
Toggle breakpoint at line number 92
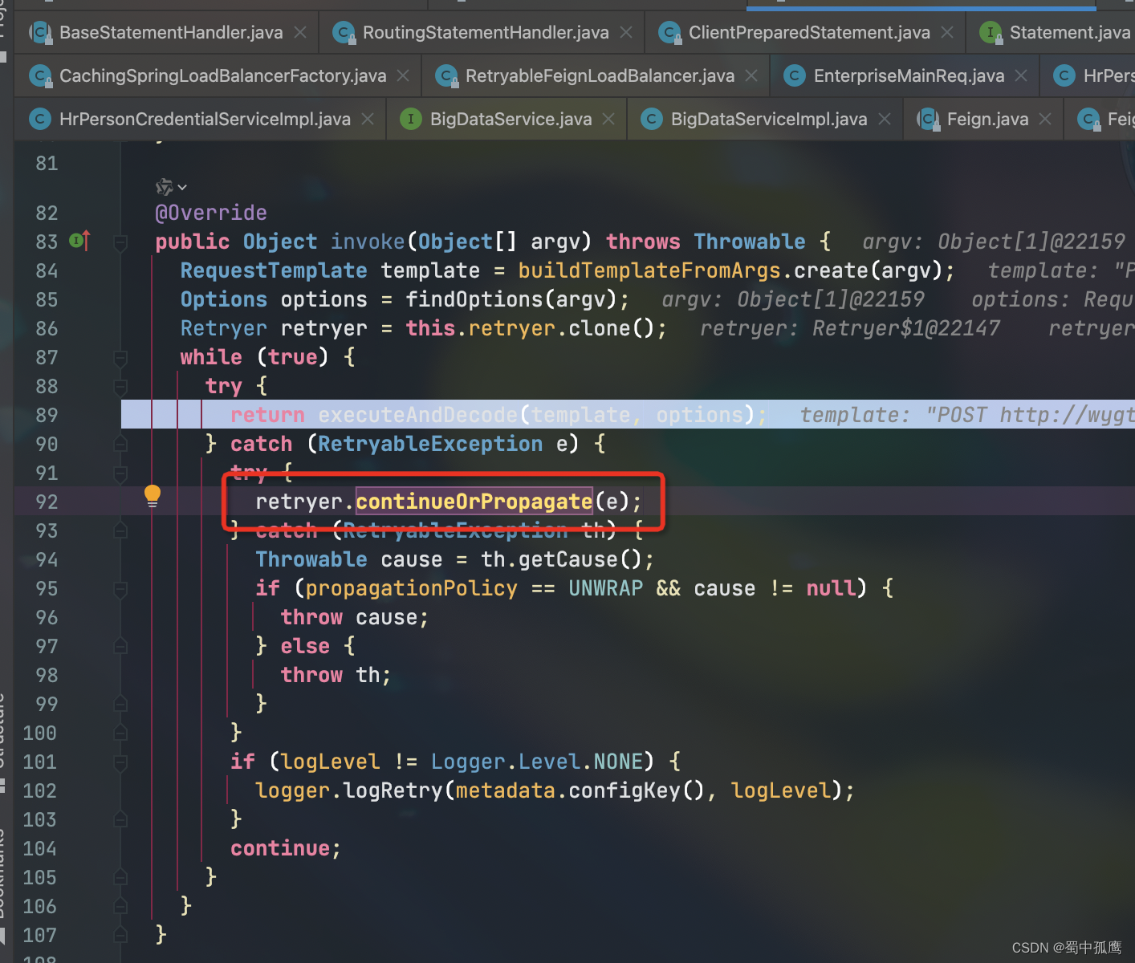pos(47,502)
